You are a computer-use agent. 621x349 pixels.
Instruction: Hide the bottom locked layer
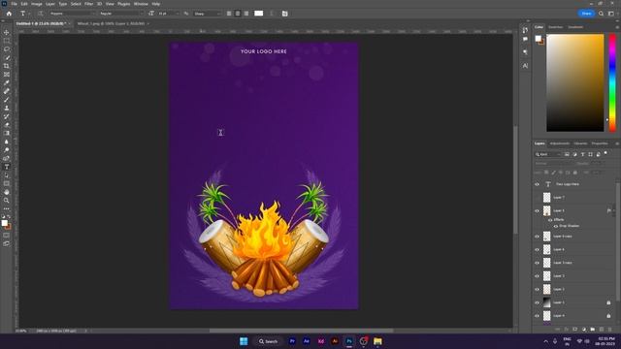537,316
